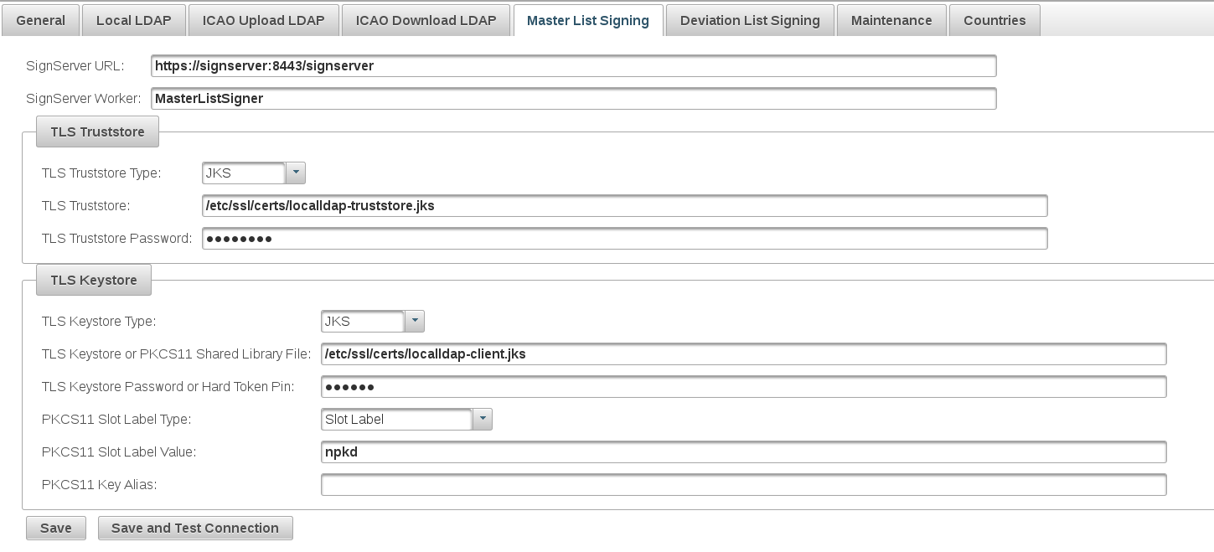Open the TLS Truststore Type dropdown
1214x552 pixels.
(x=296, y=173)
